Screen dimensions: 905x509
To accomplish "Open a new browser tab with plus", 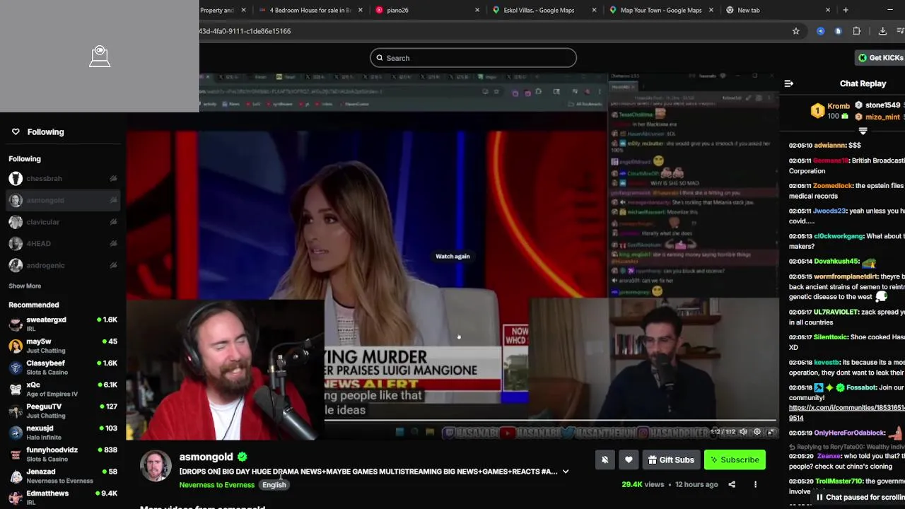I will [846, 10].
